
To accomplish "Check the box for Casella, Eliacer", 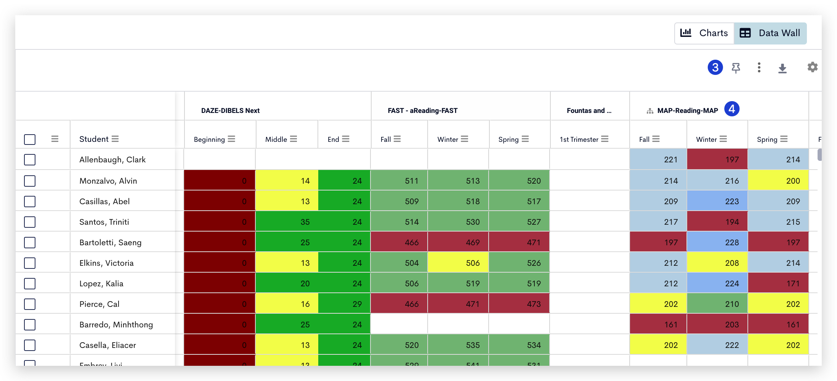I will [x=30, y=345].
